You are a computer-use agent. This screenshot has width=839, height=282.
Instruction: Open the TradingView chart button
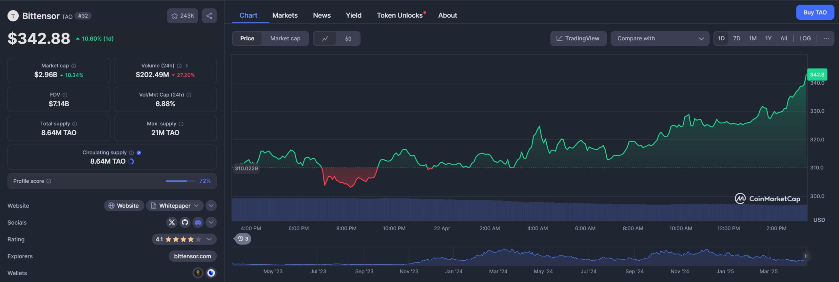578,38
